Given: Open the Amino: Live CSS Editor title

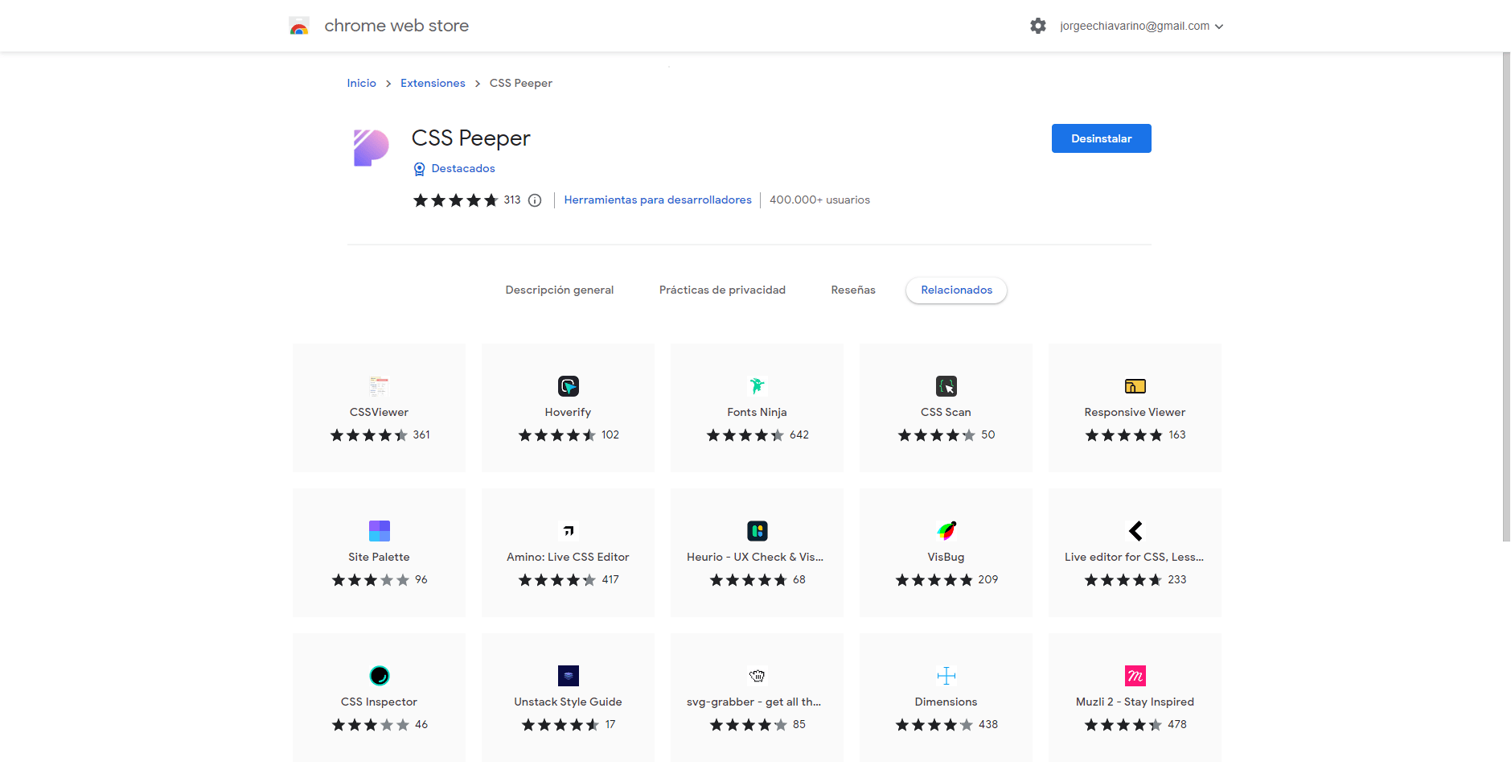Looking at the screenshot, I should [568, 558].
